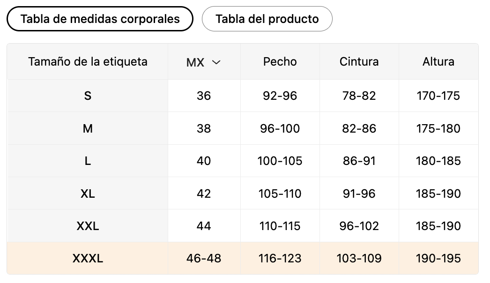The width and height of the screenshot is (490, 283).
Task: Click the Pecho column header
Action: (x=280, y=61)
